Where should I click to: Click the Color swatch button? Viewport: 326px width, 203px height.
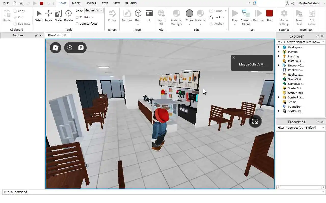click(x=189, y=17)
